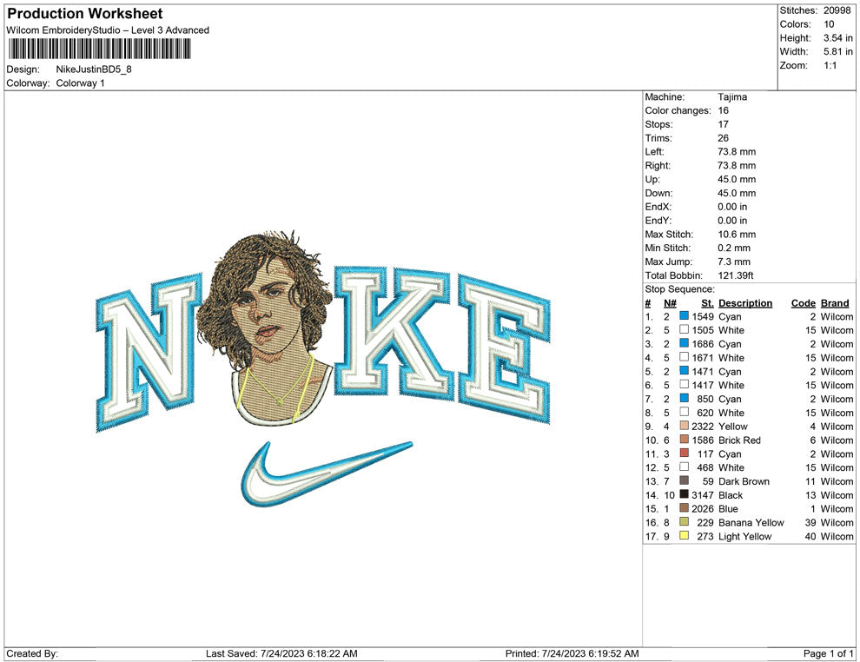Click the barcode under the title
Image resolution: width=860 pixels, height=662 pixels.
point(99,50)
